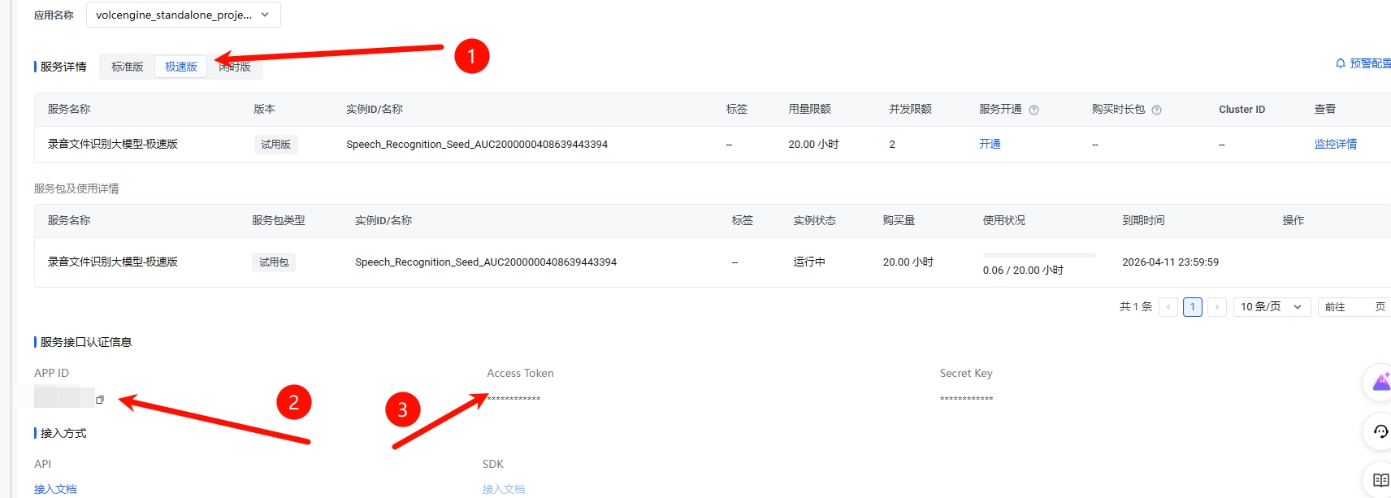
Task: Expand the 10 条/页 page size dropdown
Action: (x=1271, y=307)
